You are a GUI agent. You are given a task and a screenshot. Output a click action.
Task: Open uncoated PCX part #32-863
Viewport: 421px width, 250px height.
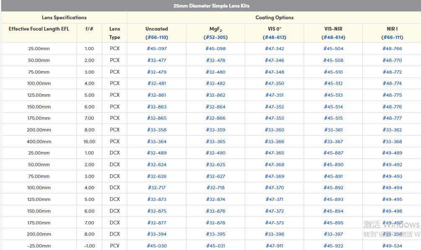point(157,107)
